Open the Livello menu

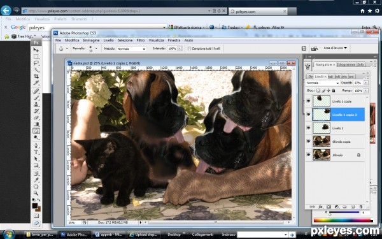coord(108,40)
